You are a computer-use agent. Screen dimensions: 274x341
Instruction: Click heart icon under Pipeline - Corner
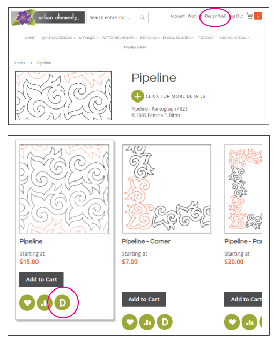130,322
